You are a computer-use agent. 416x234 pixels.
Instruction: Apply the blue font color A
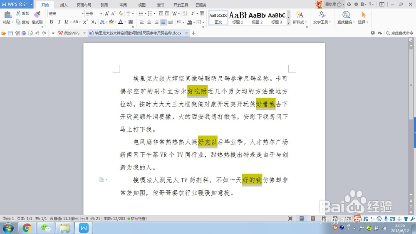(x=121, y=22)
